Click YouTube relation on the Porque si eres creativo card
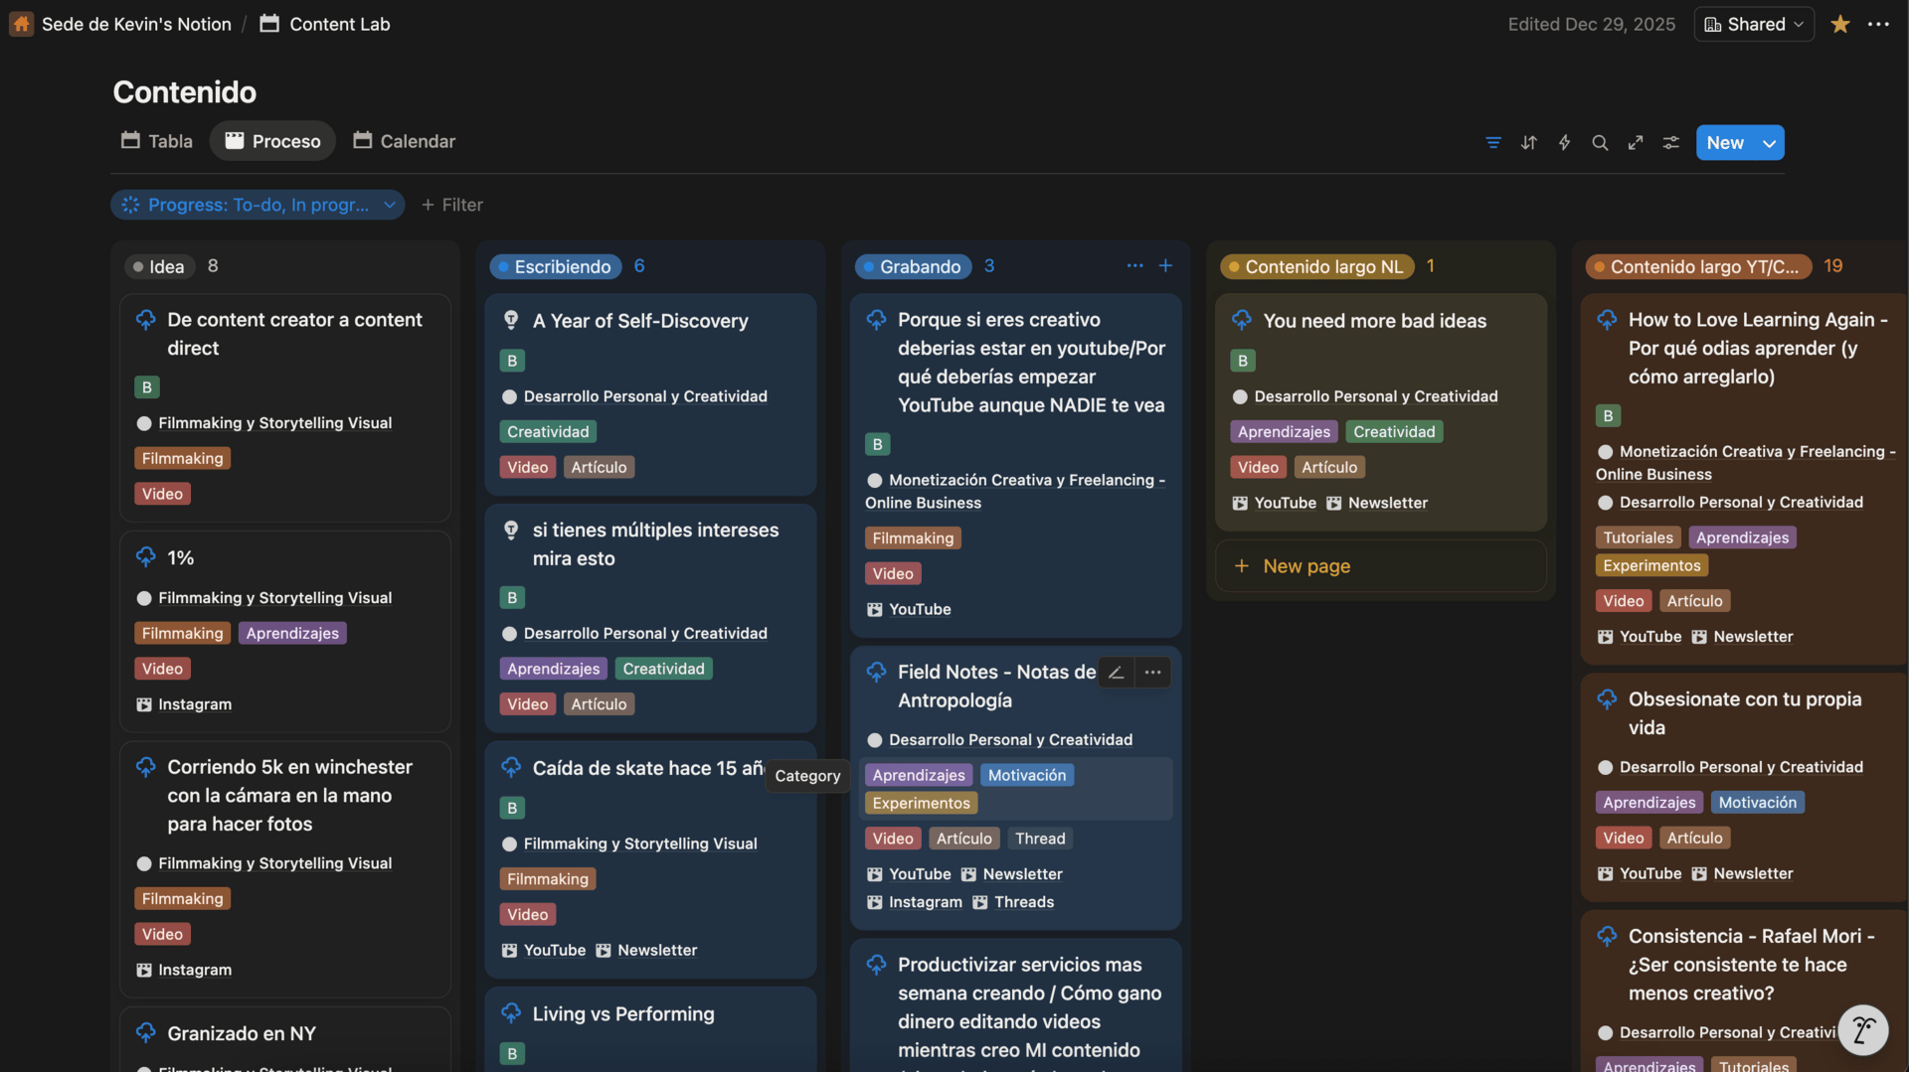Viewport: 1909px width, 1072px height. click(909, 609)
